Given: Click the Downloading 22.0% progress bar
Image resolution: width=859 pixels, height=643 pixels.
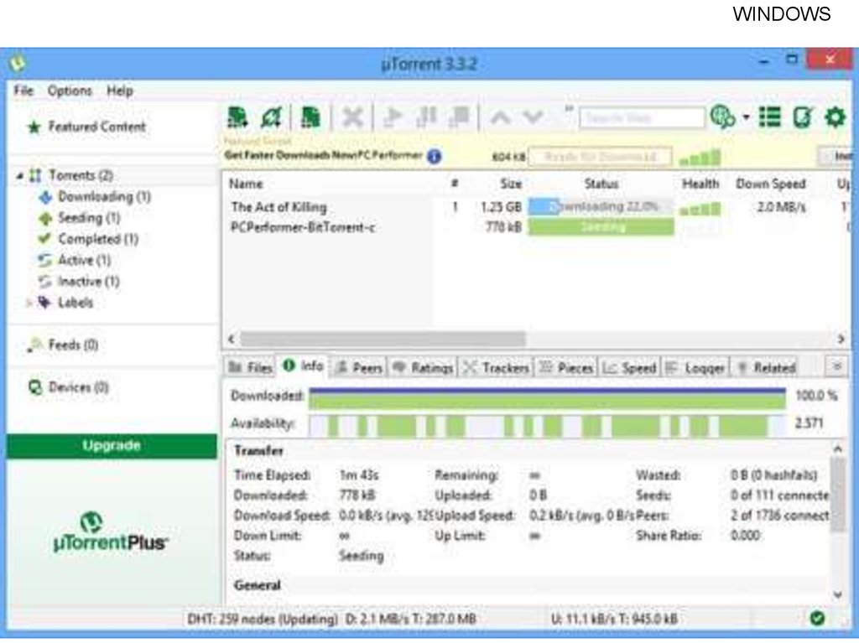Looking at the screenshot, I should click(x=601, y=207).
